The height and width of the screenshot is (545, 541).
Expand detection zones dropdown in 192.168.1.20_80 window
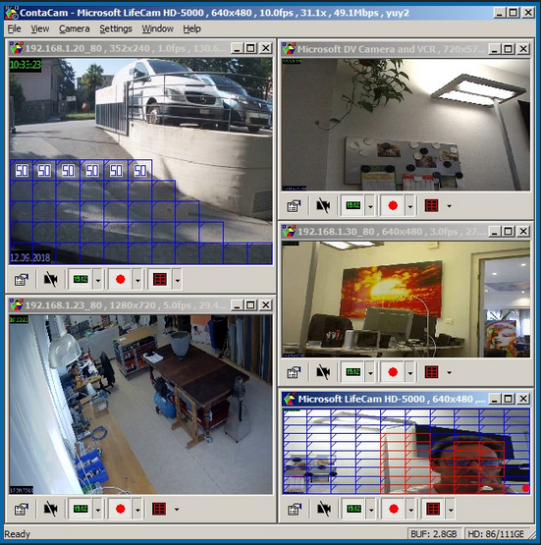pyautogui.click(x=178, y=280)
